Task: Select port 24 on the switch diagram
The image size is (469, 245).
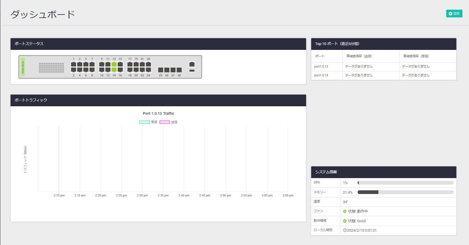Action: point(148,70)
